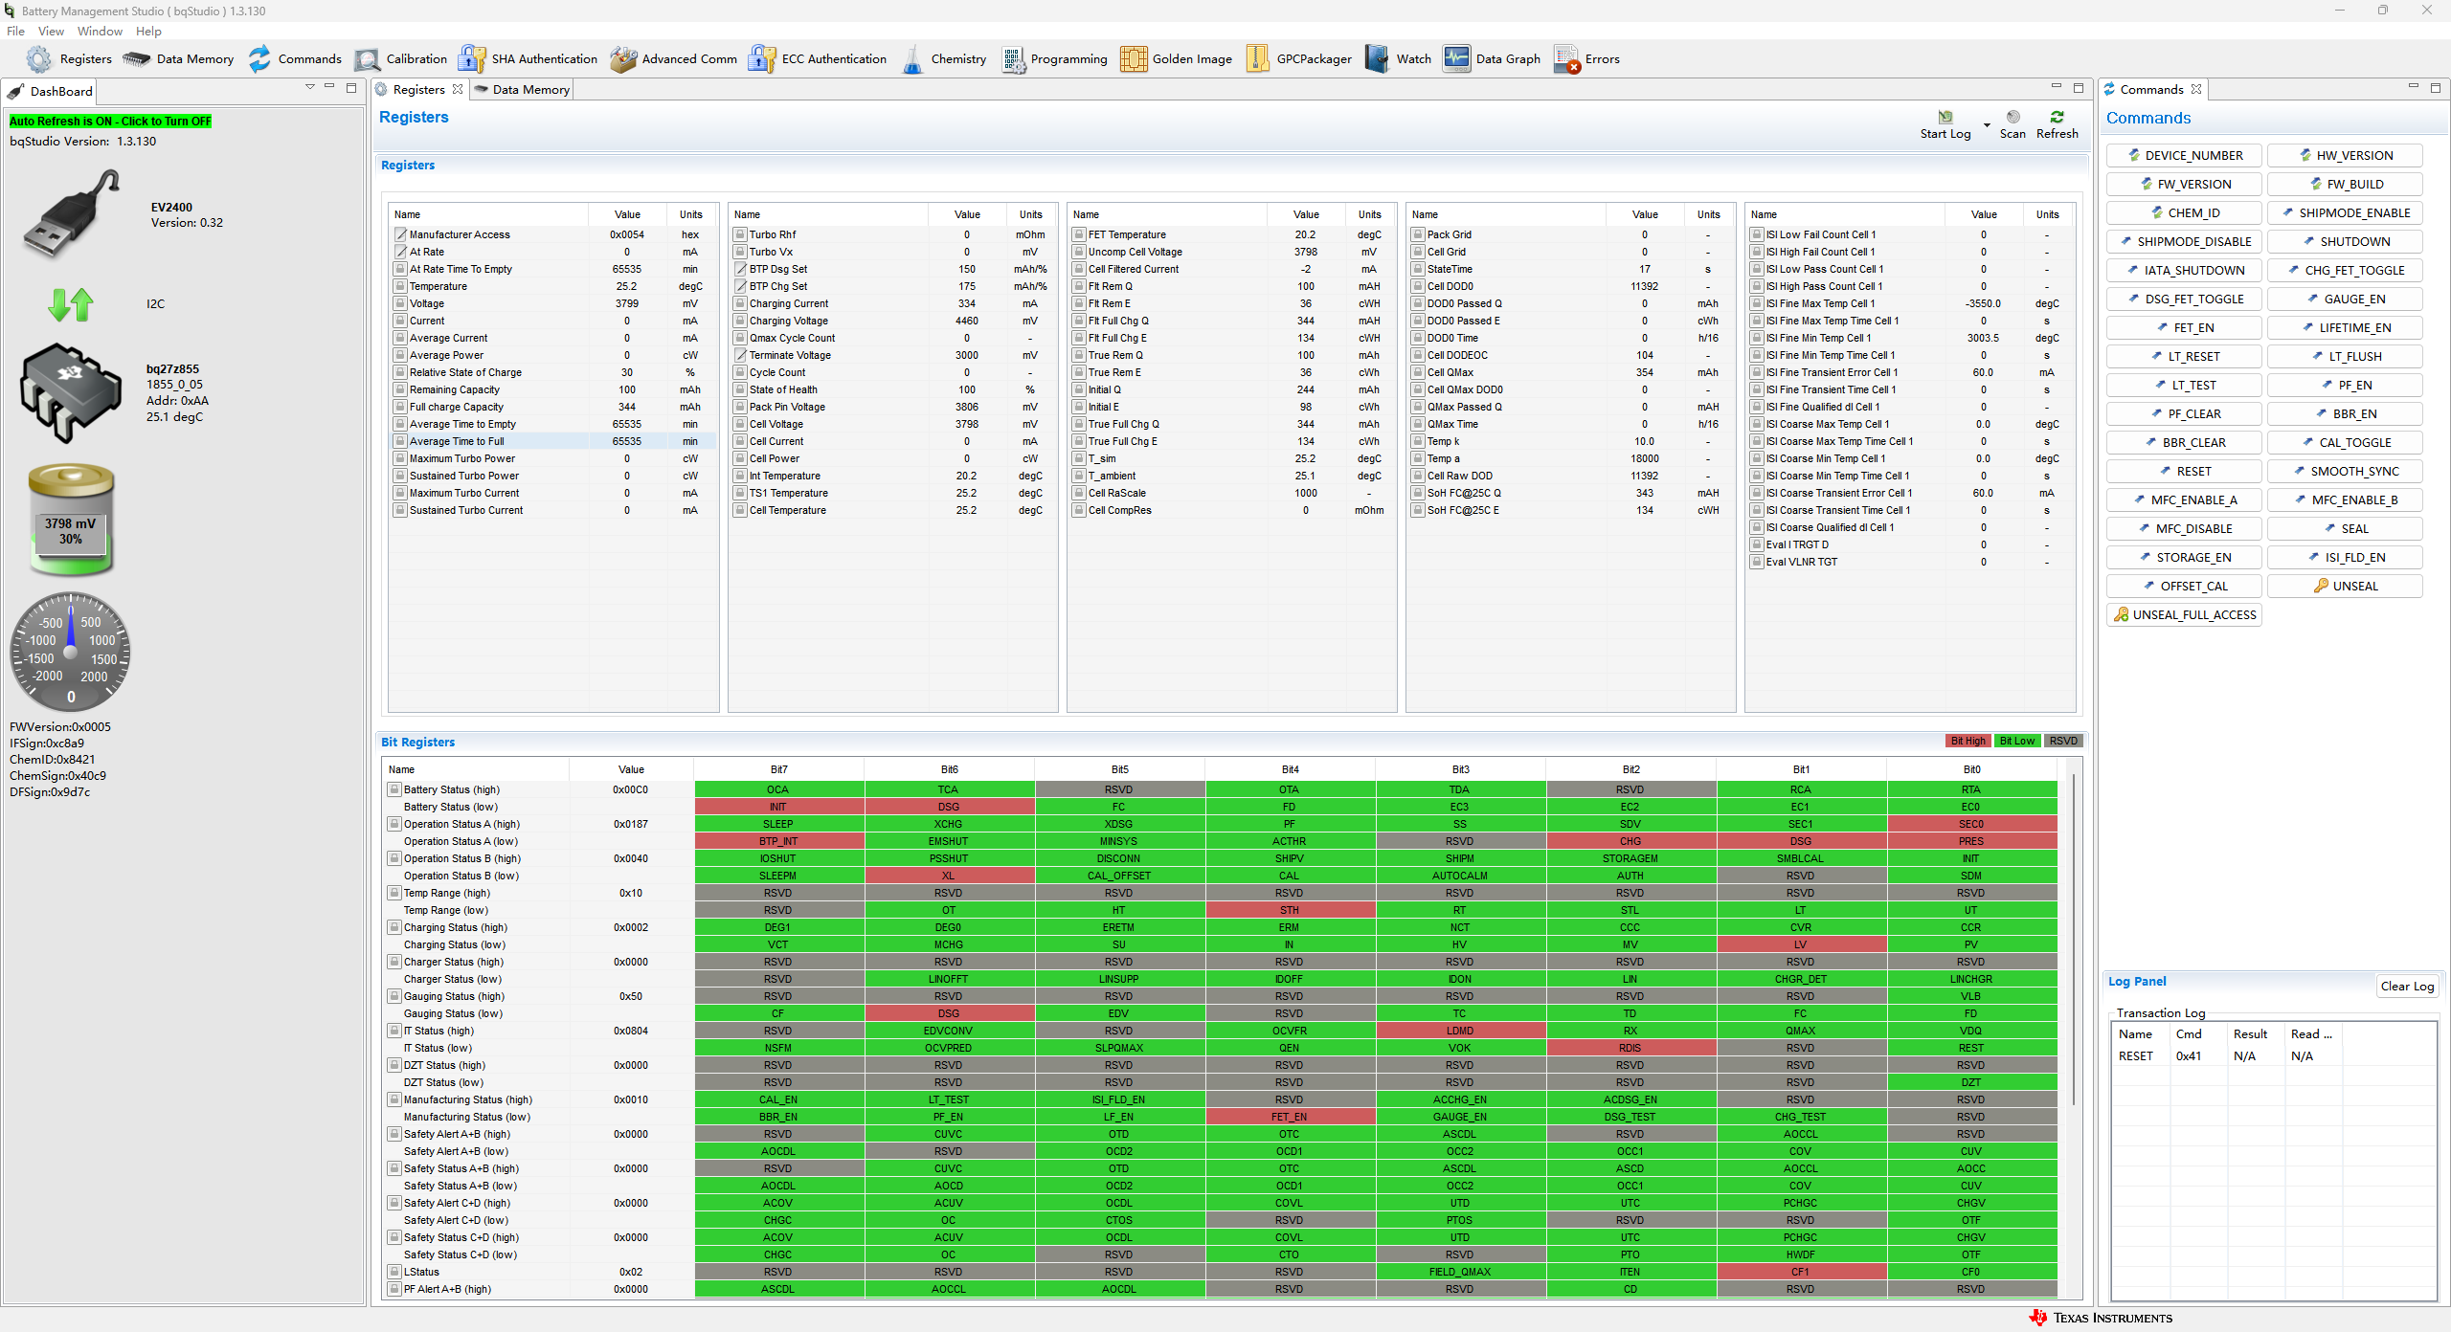Toggle icon beside LStatus row
2451x1332 pixels.
[394, 1272]
